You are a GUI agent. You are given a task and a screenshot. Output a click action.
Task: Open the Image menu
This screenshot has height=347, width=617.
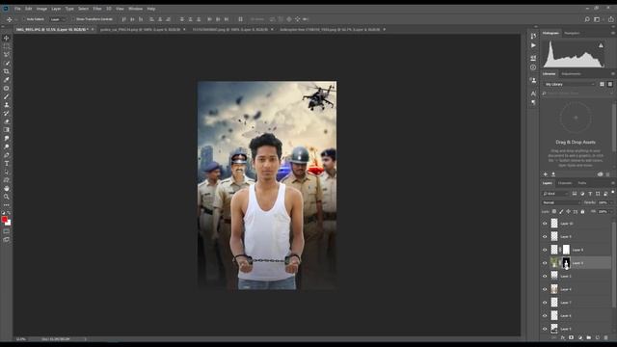tap(41, 9)
